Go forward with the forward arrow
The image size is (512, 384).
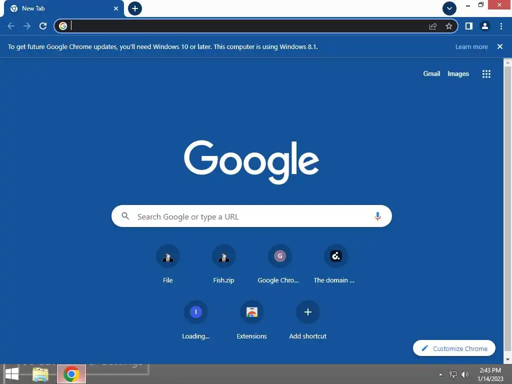pyautogui.click(x=27, y=26)
